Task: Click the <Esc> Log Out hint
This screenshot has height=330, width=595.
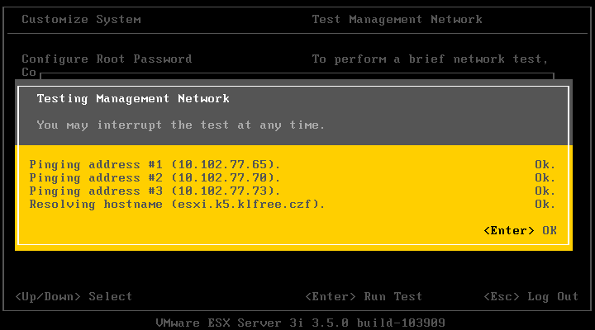Action: click(x=531, y=296)
